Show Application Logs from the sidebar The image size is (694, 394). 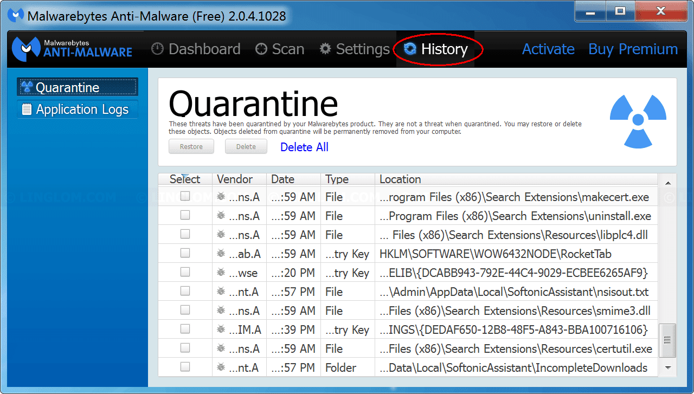(x=78, y=109)
